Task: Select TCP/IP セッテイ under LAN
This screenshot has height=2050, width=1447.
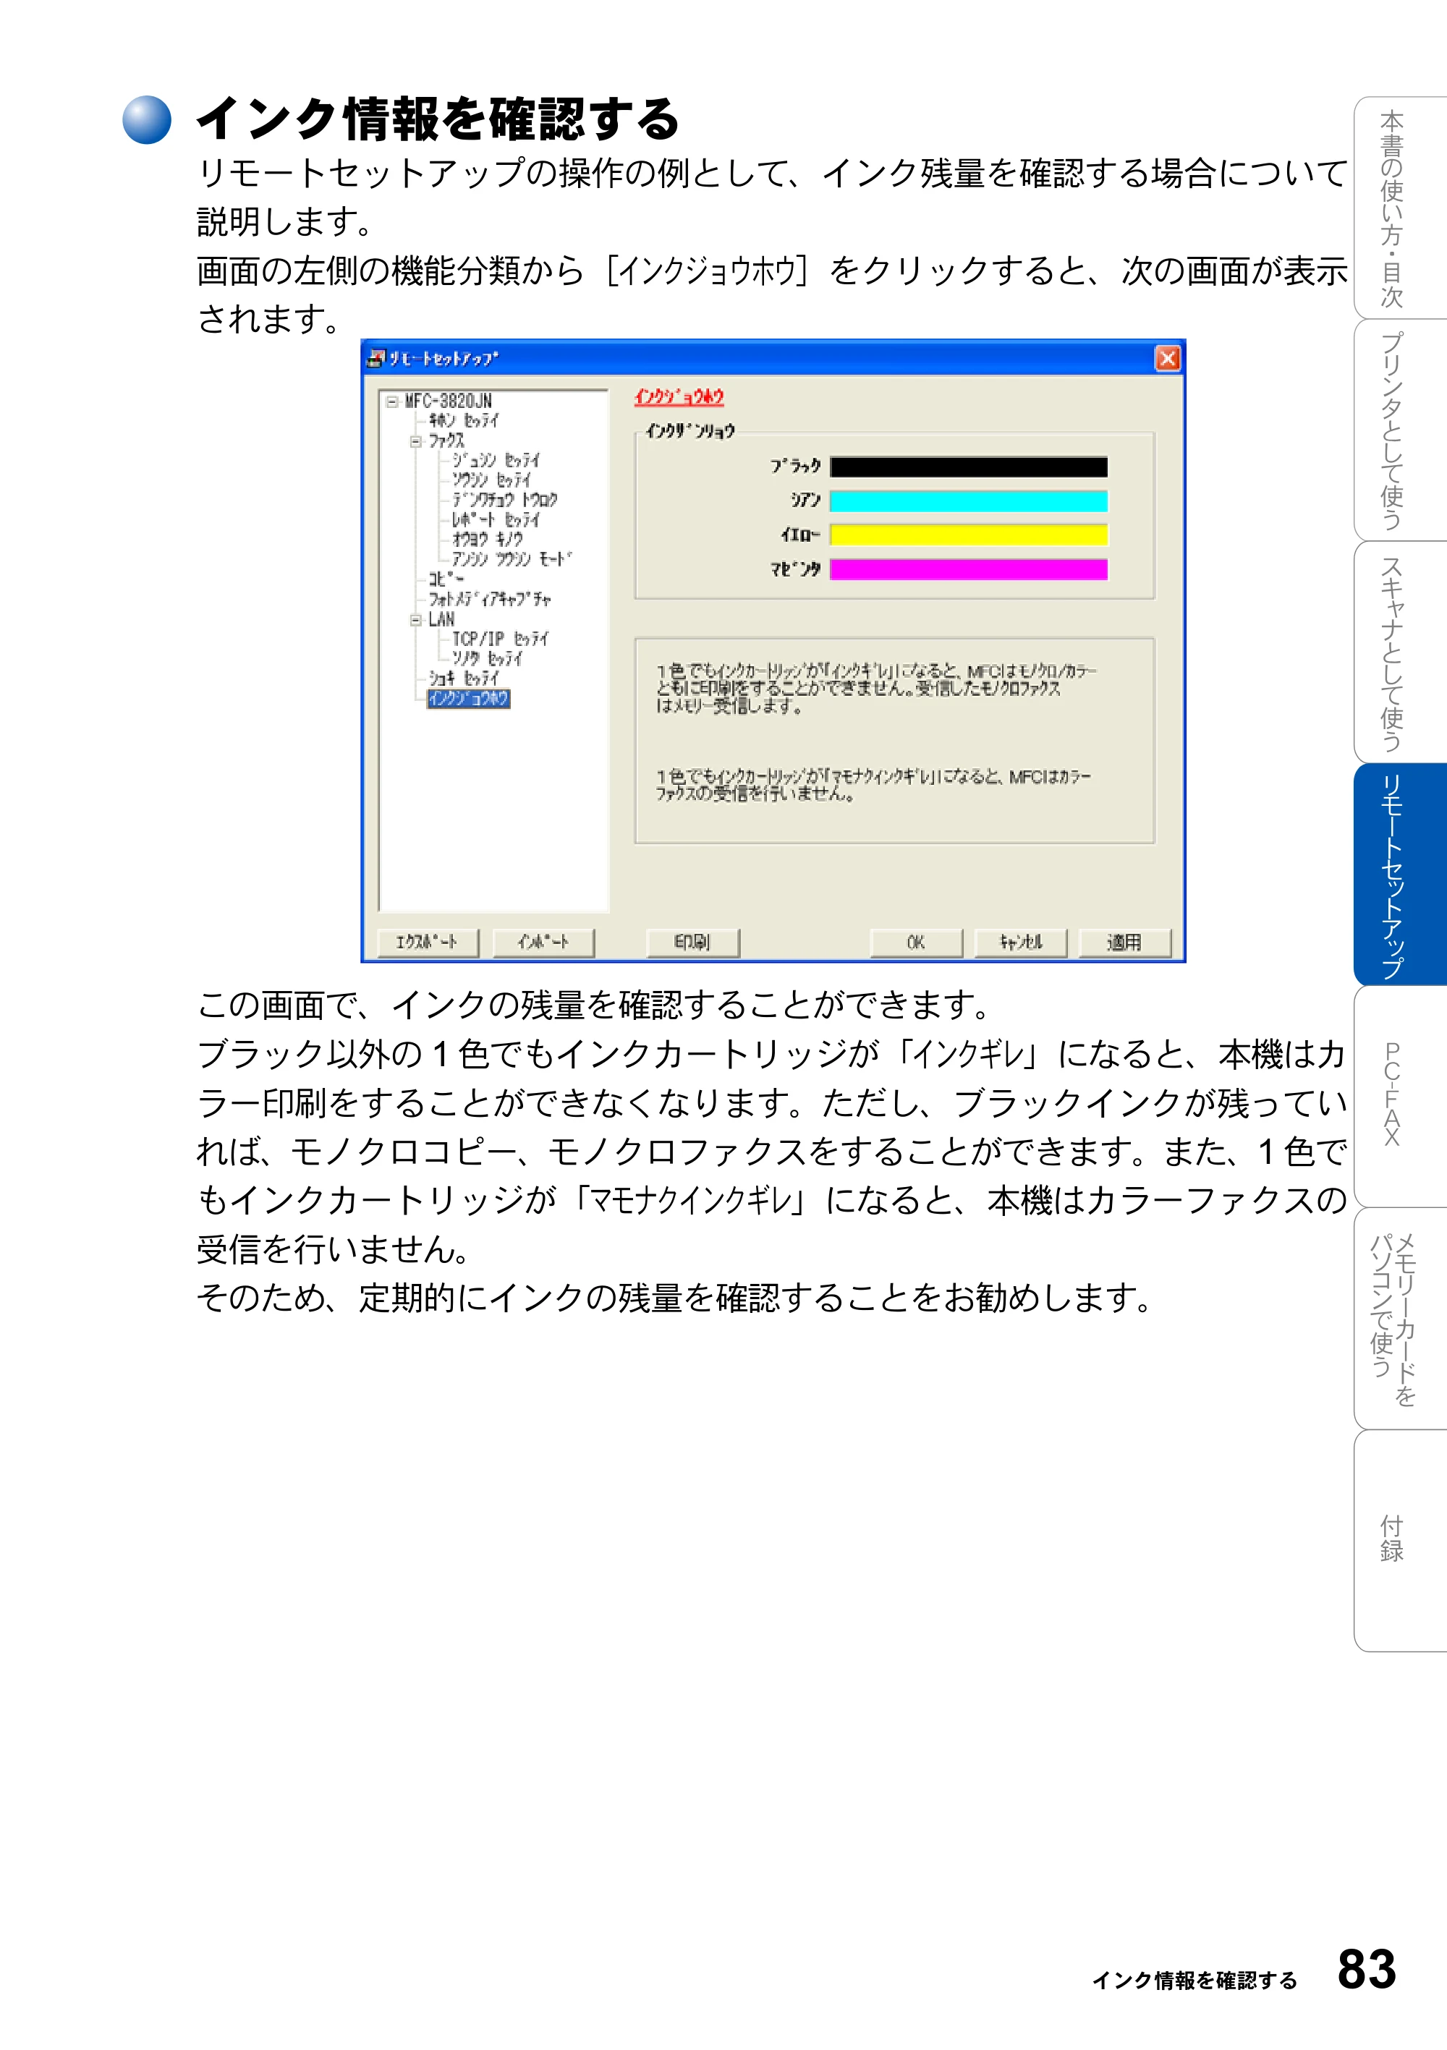Action: tap(500, 639)
